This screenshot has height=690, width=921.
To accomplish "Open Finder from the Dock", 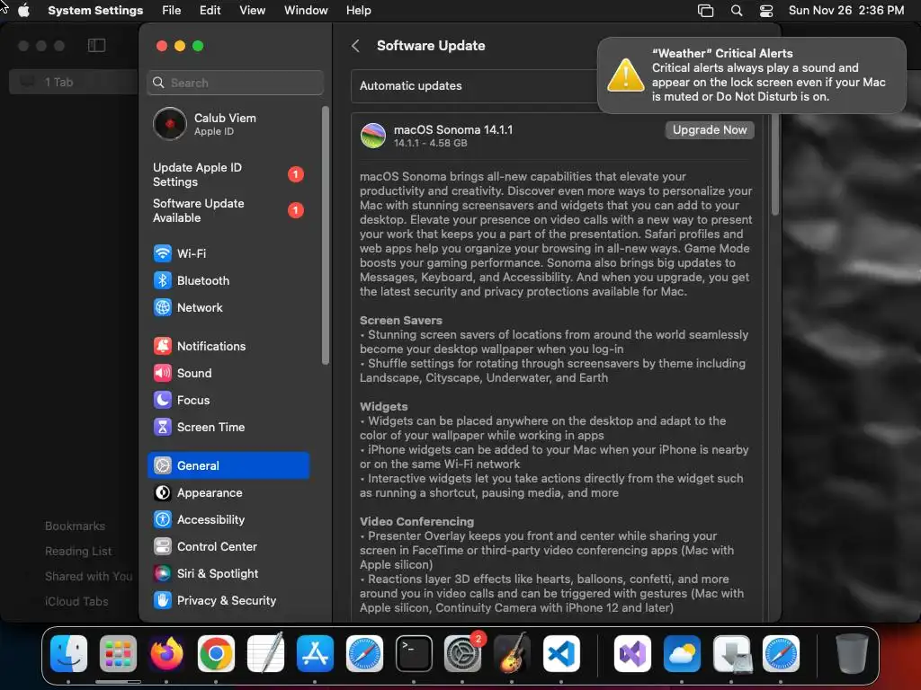I will 68,654.
